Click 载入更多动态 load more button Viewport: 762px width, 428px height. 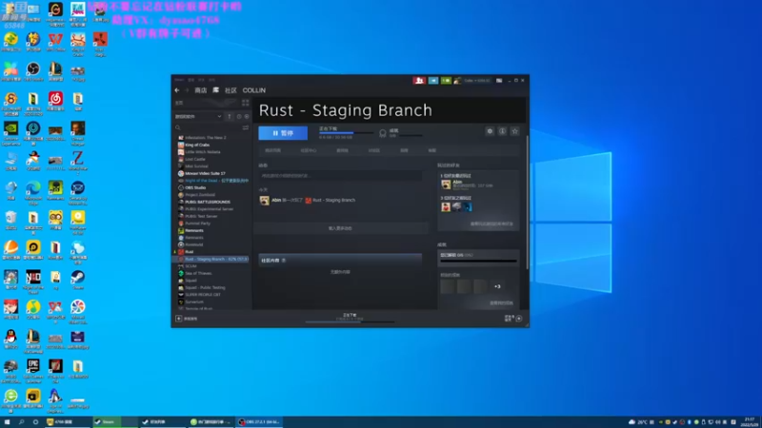[340, 228]
